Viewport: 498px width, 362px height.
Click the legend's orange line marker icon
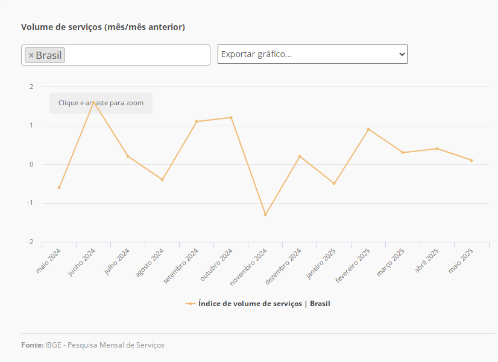pos(190,304)
